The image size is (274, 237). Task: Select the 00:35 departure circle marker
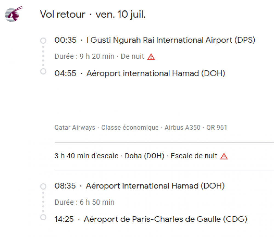point(43,41)
